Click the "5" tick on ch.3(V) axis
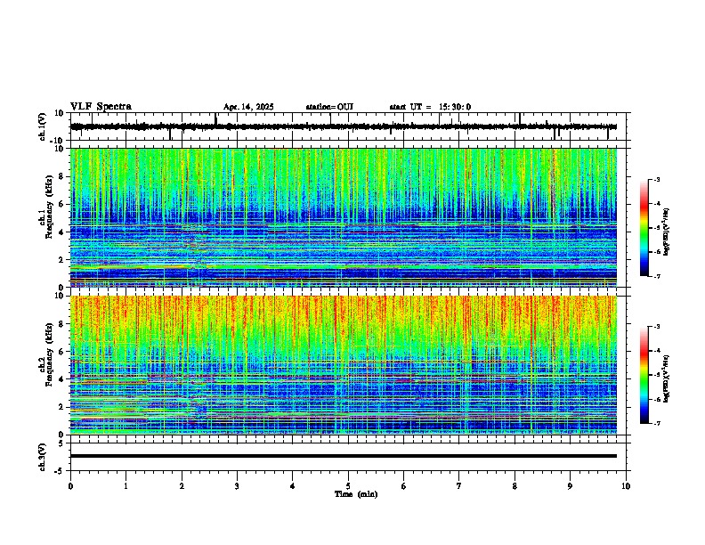705x545 pixels. [61, 443]
